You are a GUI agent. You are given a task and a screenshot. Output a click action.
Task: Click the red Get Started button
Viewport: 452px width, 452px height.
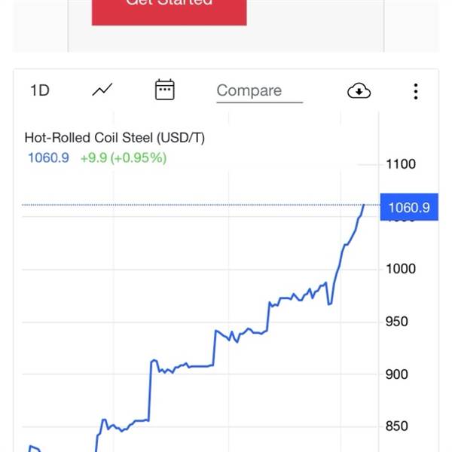(x=169, y=11)
